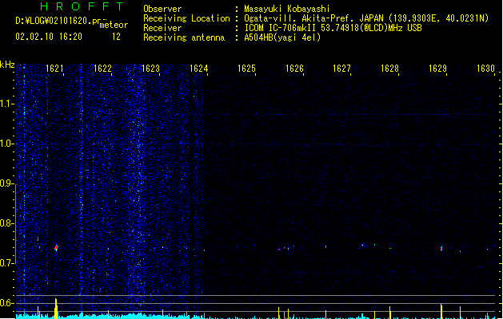This screenshot has height=319, width=503.
Task: Click the 1624 time axis marker
Action: point(198,69)
